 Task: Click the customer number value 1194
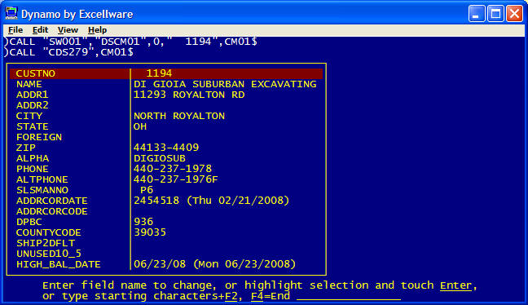click(x=159, y=73)
